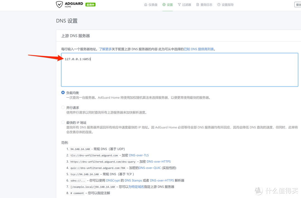
Task: Click the 为特定域名 specific domain link
Action: tap(136, 187)
